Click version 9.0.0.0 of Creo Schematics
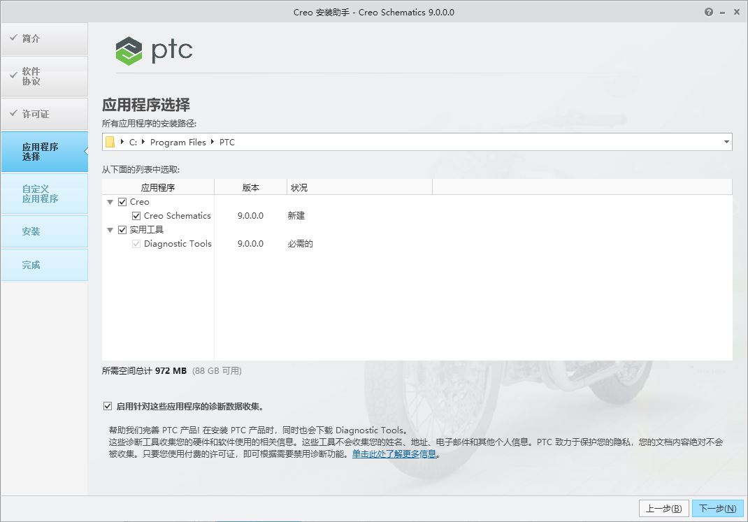This screenshot has height=522, width=748. pos(250,216)
